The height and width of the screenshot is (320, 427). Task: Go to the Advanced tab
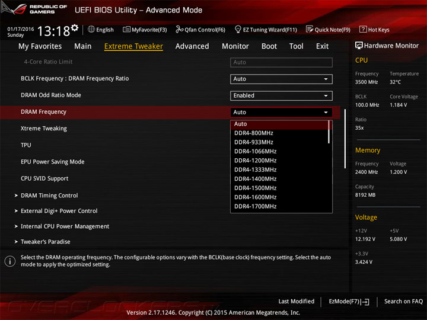pos(192,46)
